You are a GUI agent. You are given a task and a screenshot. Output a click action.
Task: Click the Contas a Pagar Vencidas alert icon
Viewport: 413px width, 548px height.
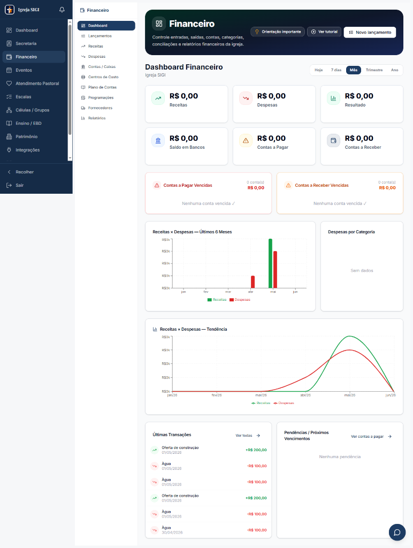coord(157,185)
